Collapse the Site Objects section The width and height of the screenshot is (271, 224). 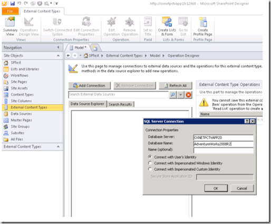point(58,56)
